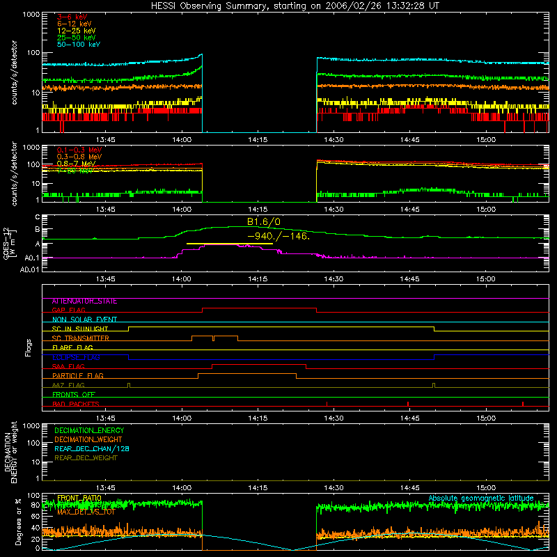557x557 pixels.
Task: Select the ATTENUATOR_STATE flag label
Action: (84, 301)
